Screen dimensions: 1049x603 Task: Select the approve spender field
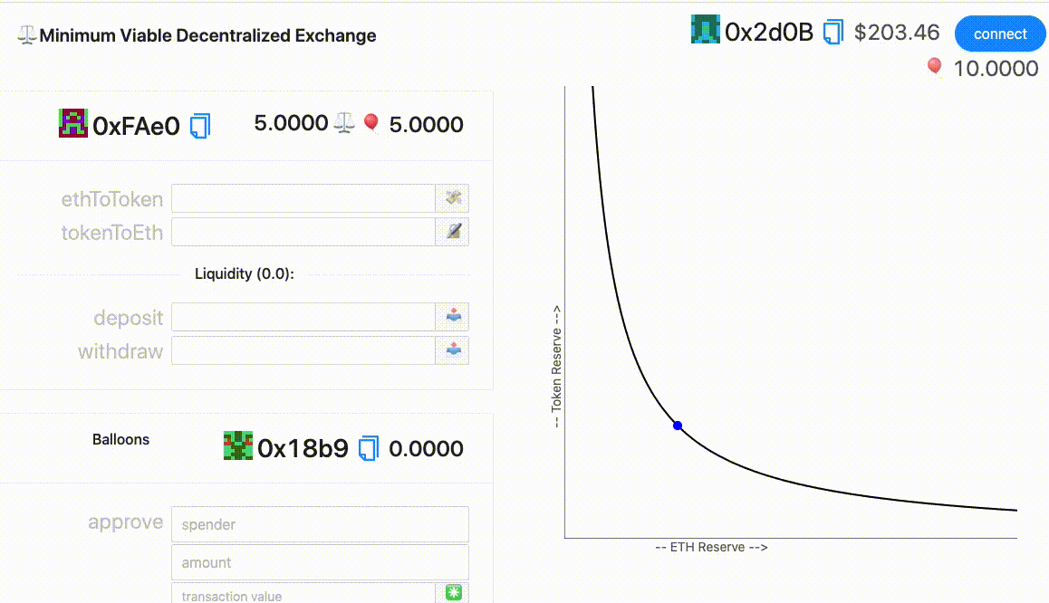(x=320, y=524)
